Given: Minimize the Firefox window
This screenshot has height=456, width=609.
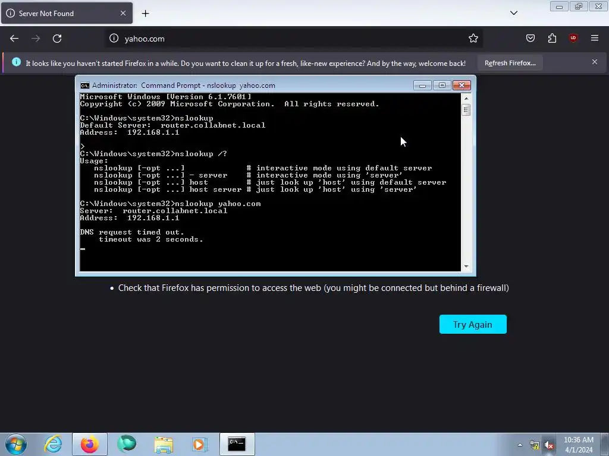Looking at the screenshot, I should 559,7.
